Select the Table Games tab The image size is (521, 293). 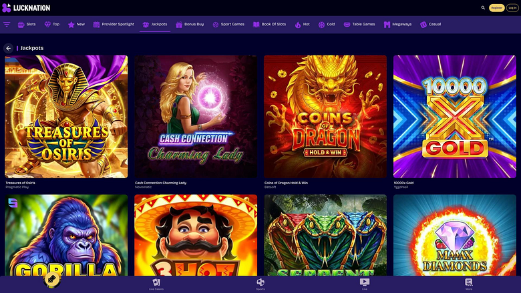359,24
